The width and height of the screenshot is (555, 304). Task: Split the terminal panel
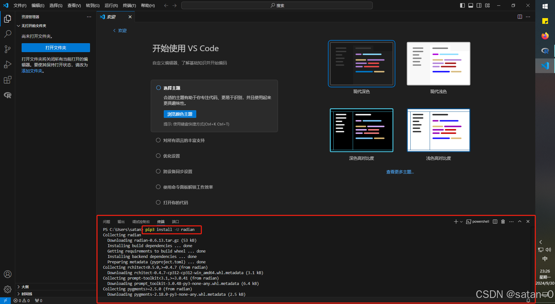(x=495, y=222)
